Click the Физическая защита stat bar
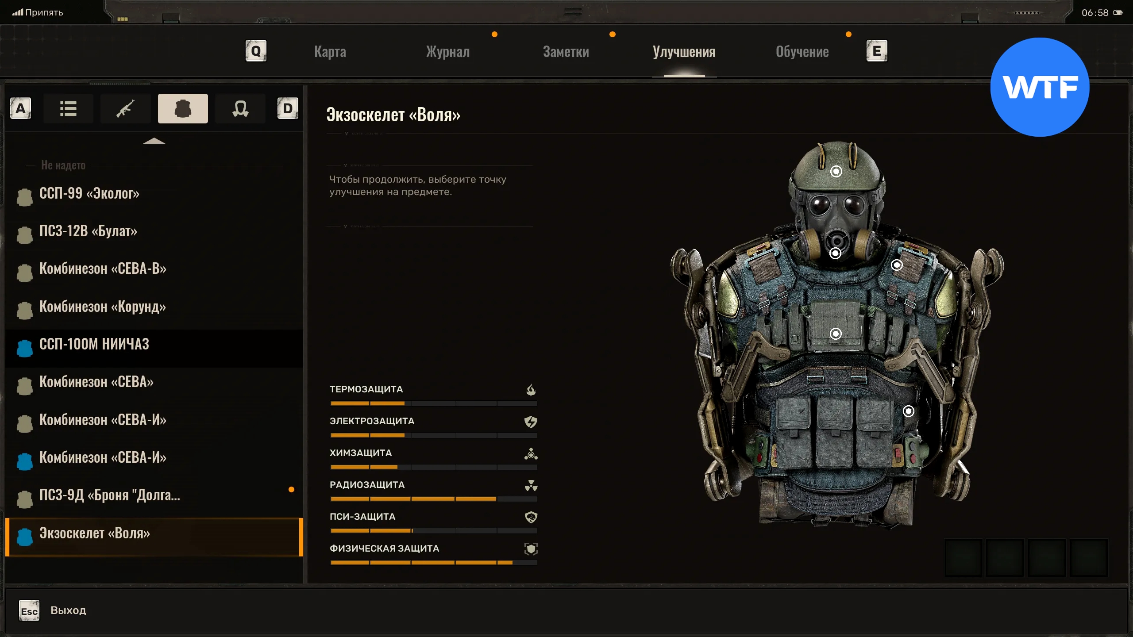The height and width of the screenshot is (637, 1133). (x=433, y=563)
